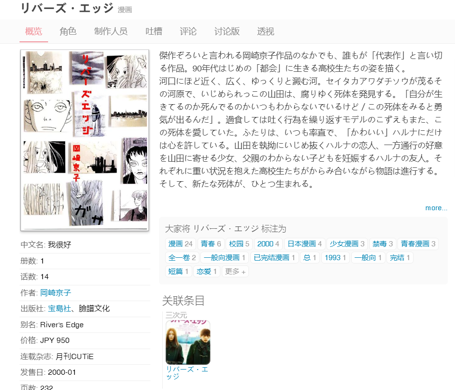This screenshot has width=455, height=390.
Task: Open the 制作人员 tab
Action: [x=111, y=32]
